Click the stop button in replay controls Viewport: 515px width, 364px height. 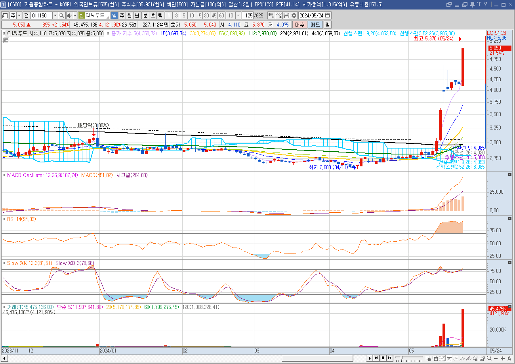point(383,358)
